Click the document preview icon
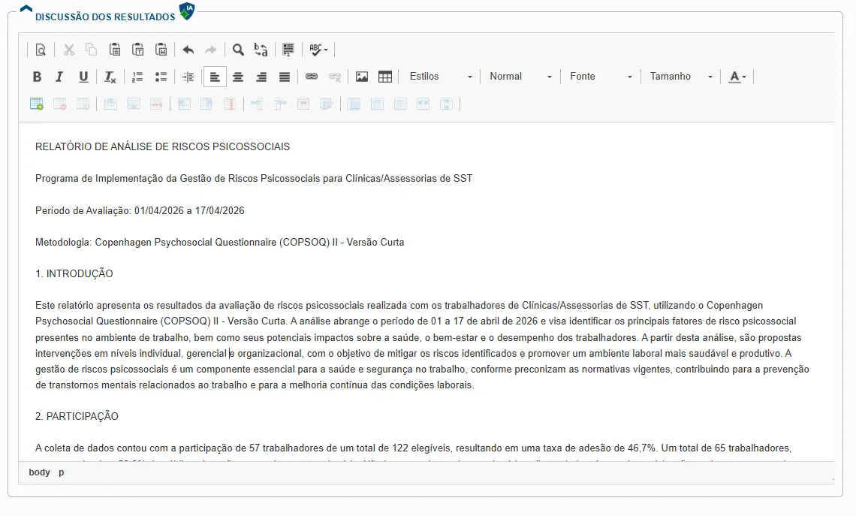 tap(41, 50)
